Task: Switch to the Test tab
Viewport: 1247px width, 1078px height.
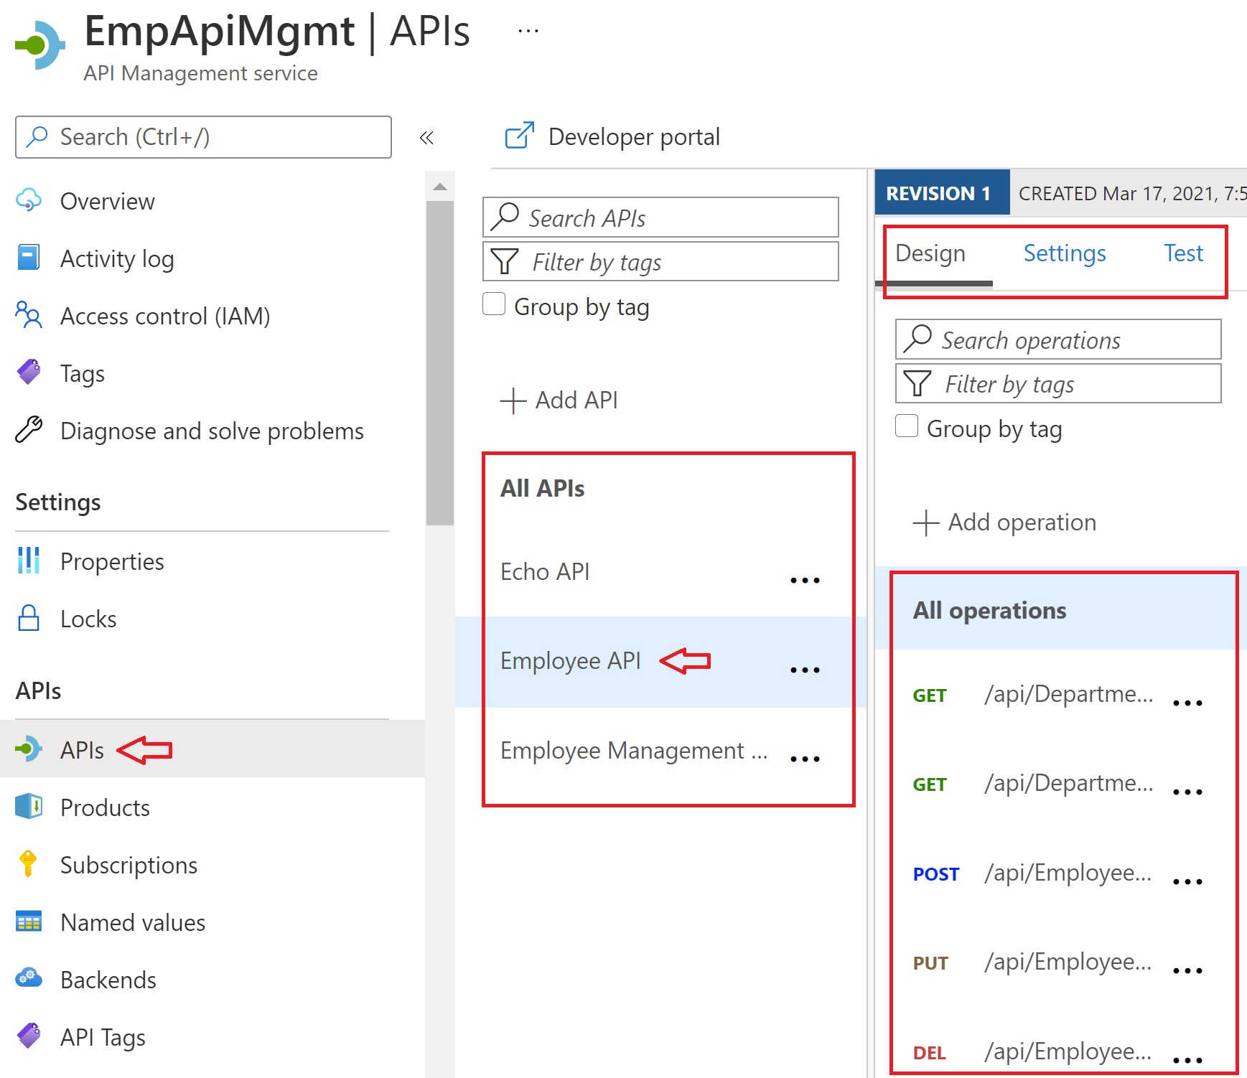Action: [1183, 253]
